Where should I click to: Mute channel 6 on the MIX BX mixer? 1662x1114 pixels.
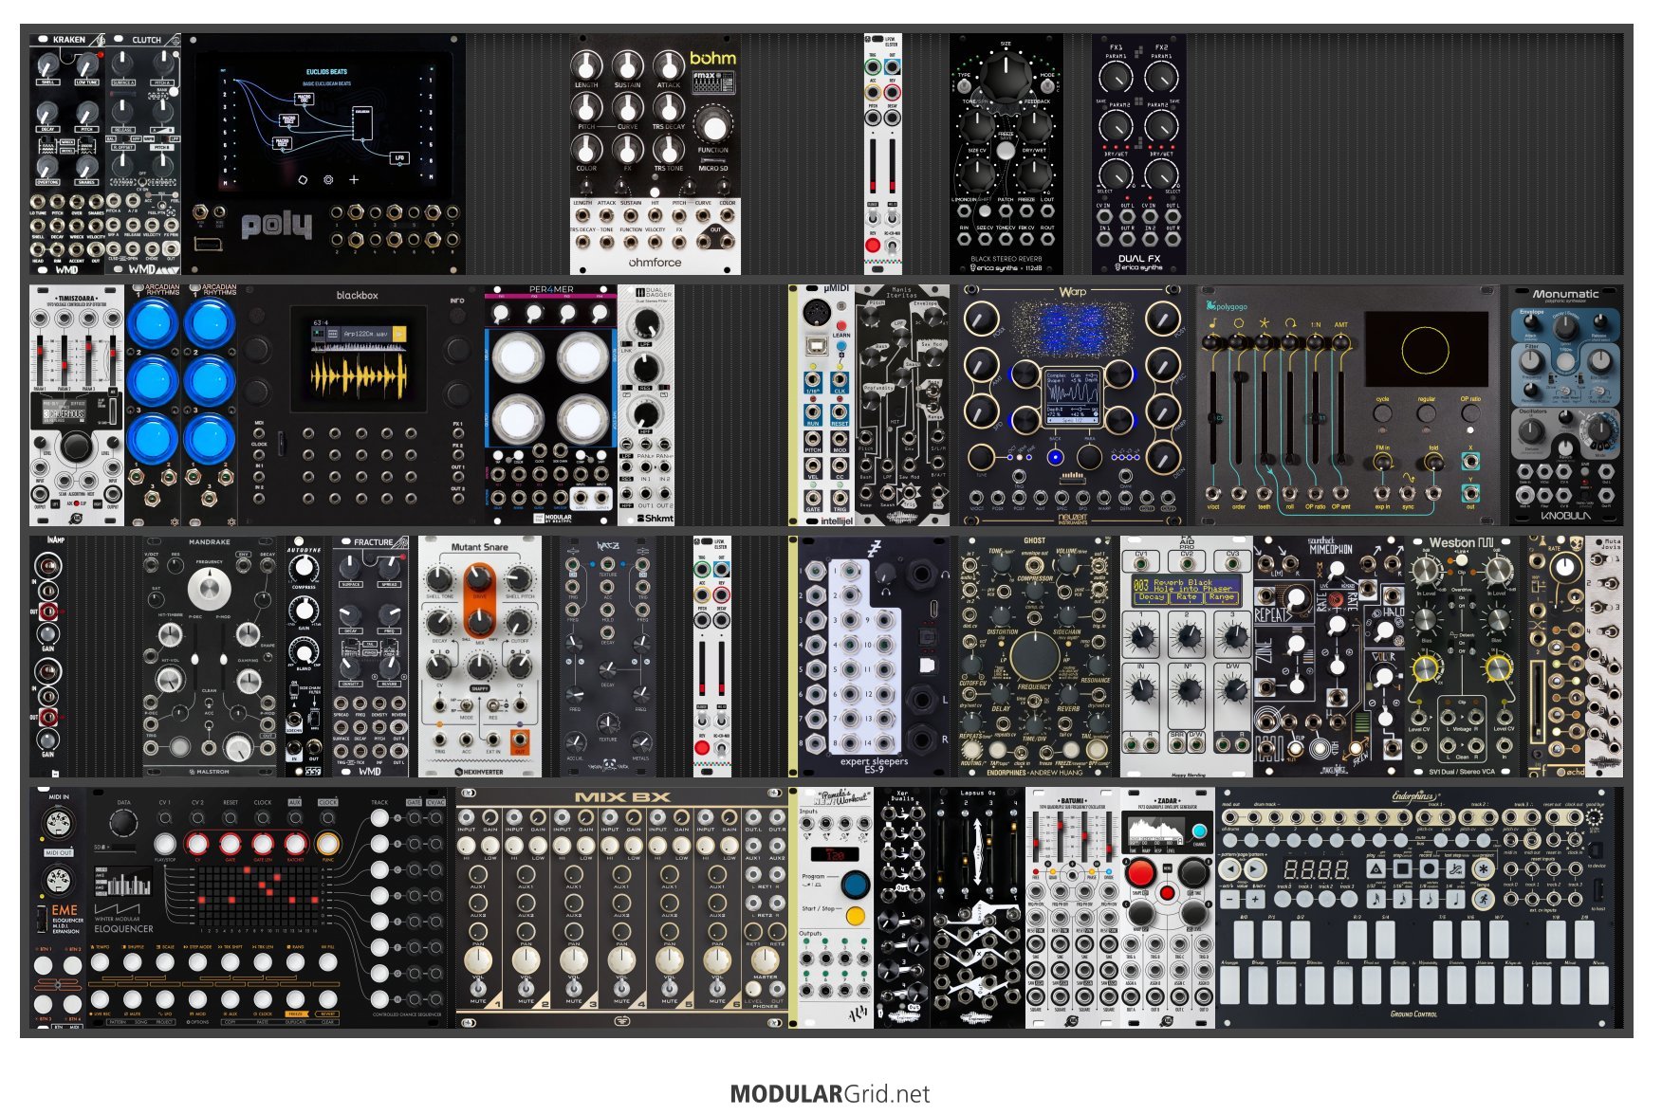pos(717,989)
